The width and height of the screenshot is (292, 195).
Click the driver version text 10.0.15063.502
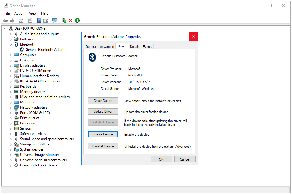[139, 82]
